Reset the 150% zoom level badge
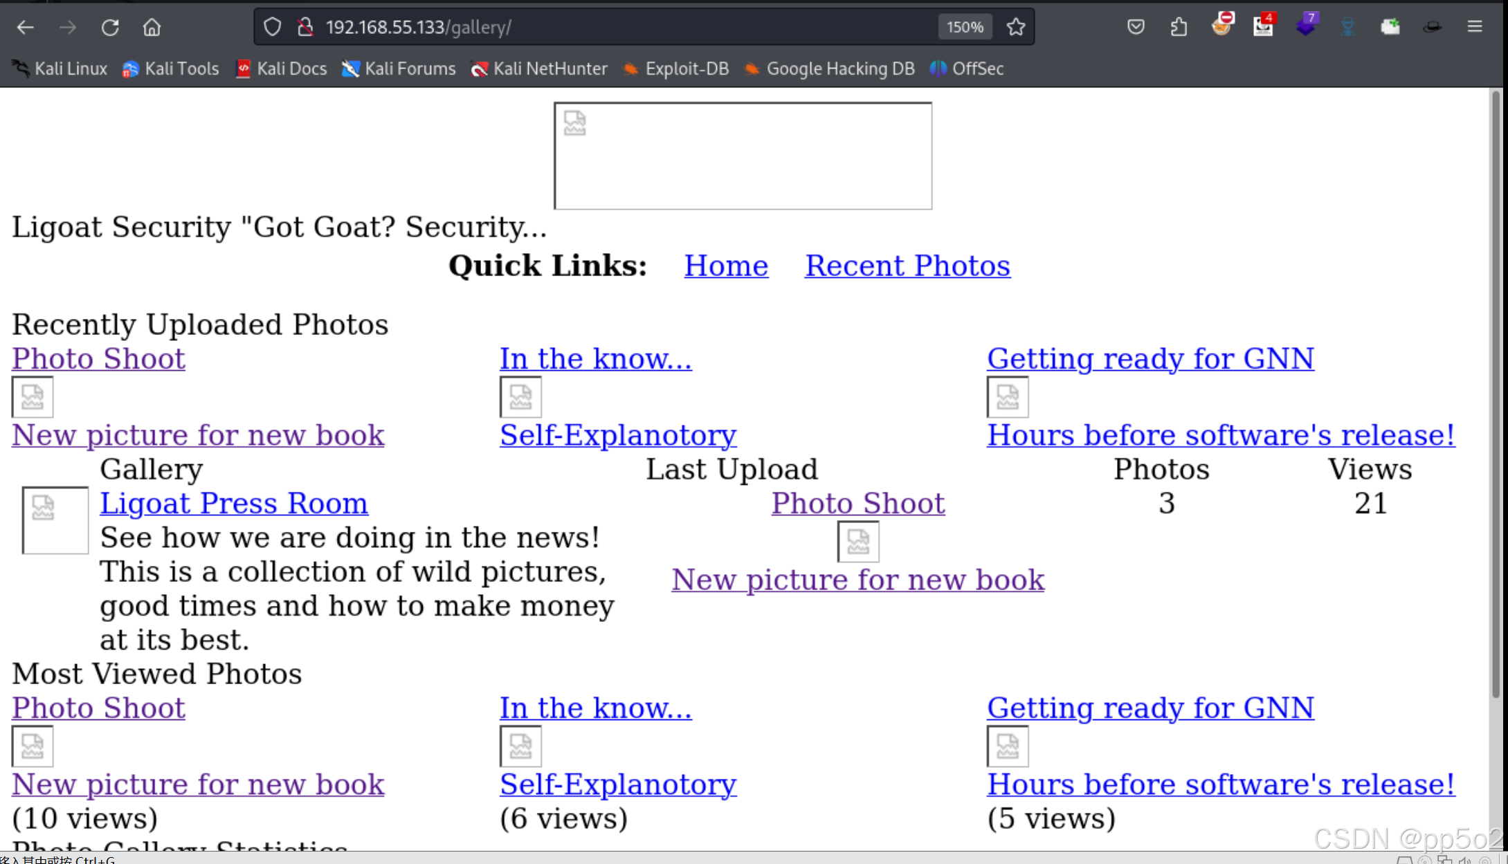 (x=965, y=27)
